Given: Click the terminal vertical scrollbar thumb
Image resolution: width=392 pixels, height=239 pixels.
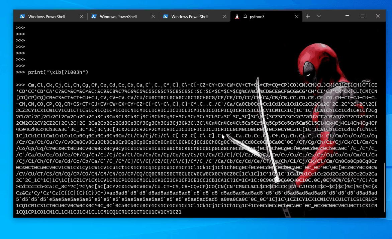Looking at the screenshot, I should 385,187.
